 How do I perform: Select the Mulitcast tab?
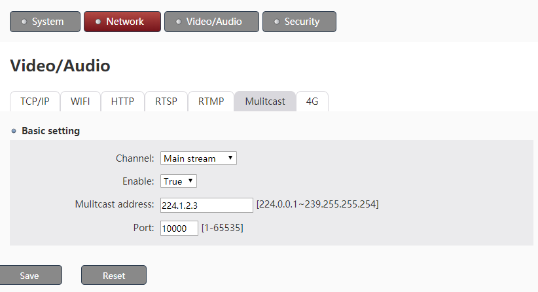265,101
